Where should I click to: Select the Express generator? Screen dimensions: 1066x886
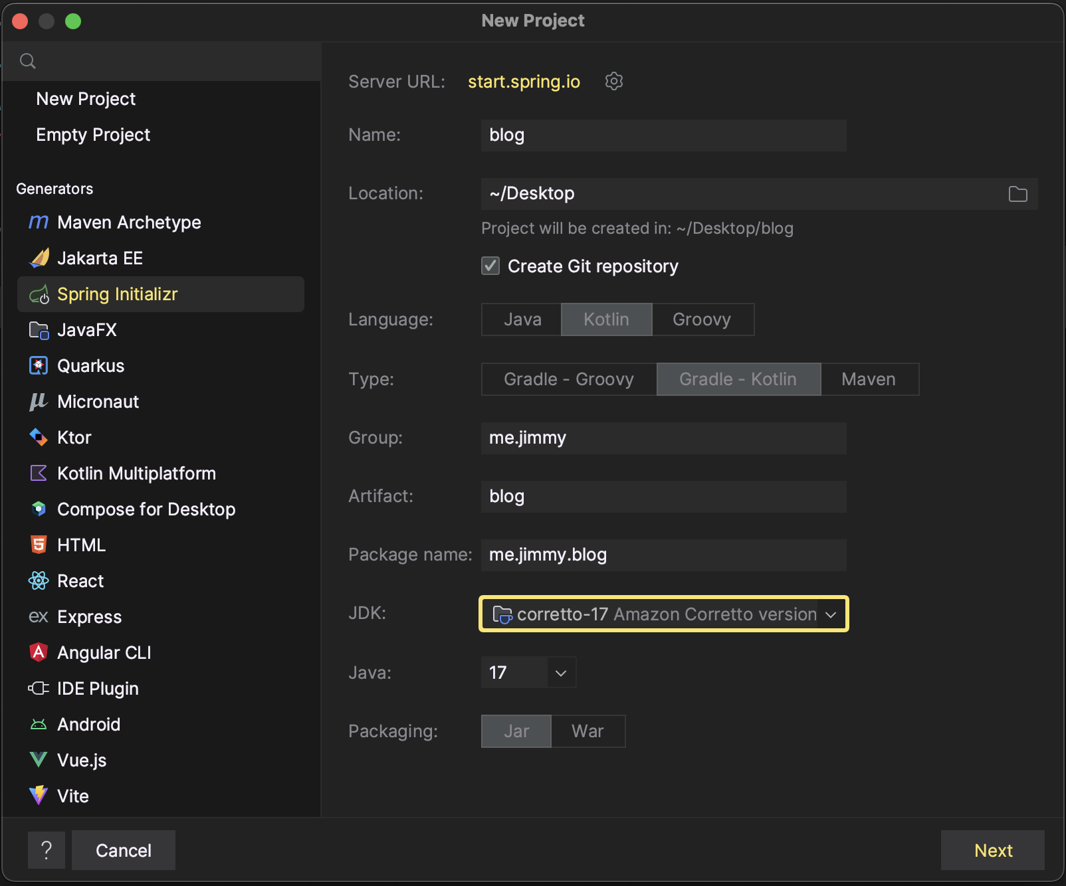click(161, 617)
